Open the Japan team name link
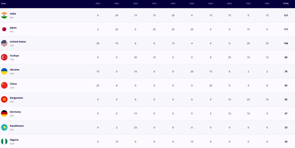This screenshot has height=148, width=295. pos(13,28)
